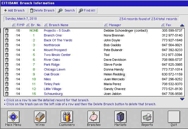Click the Find All button
Screen dimensions: 188x129
pos(87,11)
